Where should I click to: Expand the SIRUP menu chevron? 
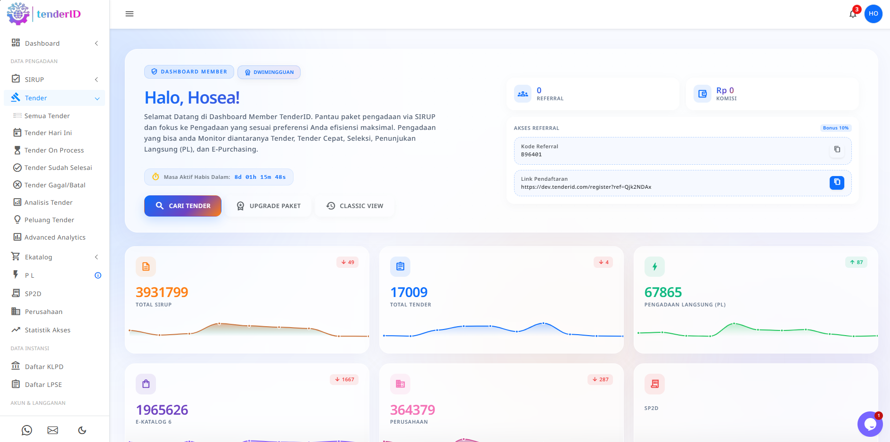click(x=97, y=80)
